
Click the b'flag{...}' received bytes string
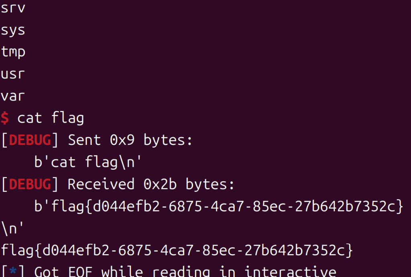click(x=218, y=206)
